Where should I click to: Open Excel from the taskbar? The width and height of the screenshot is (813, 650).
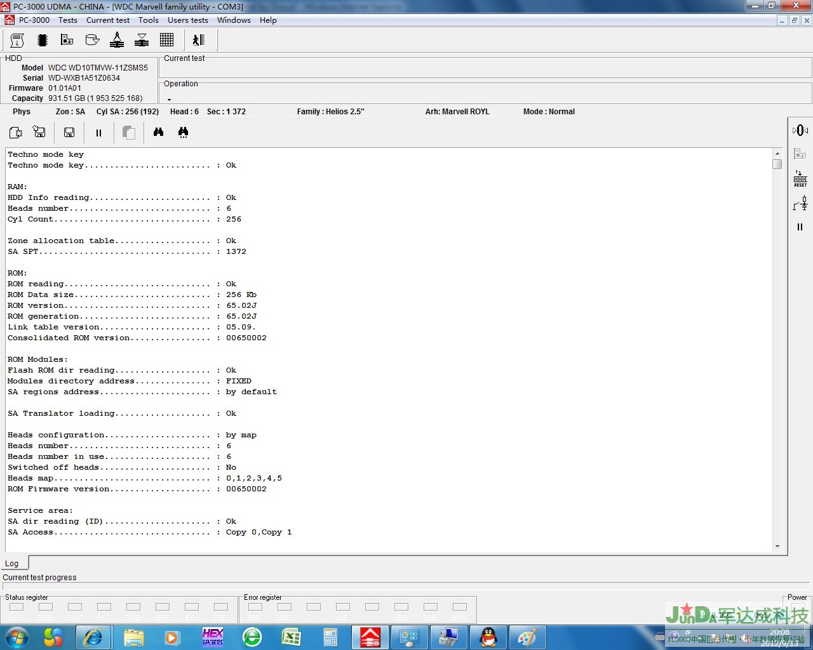292,637
